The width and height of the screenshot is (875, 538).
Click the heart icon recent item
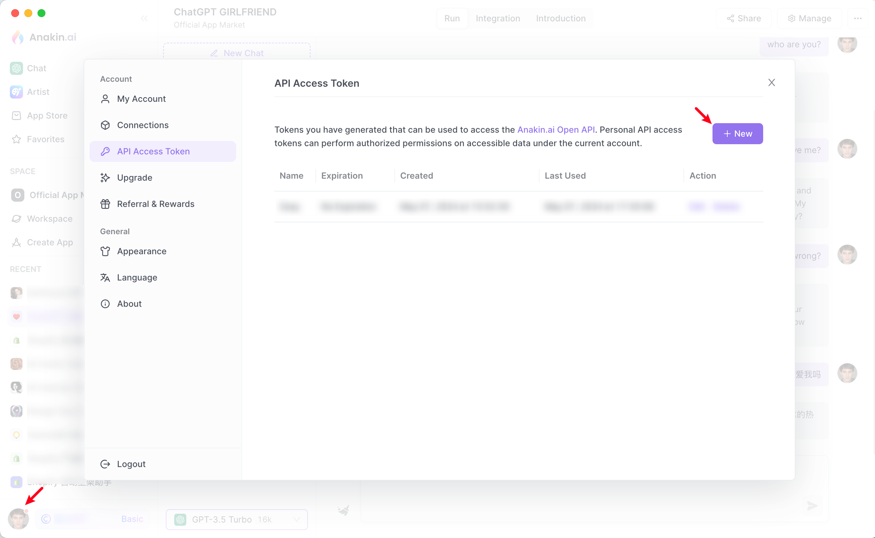16,317
